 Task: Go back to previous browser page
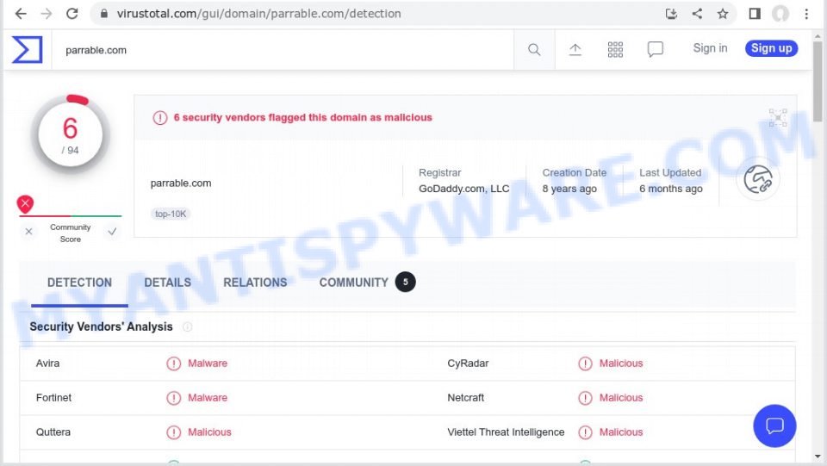[x=21, y=14]
